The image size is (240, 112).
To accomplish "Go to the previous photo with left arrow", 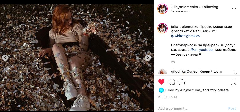I will (x=5, y=58).
